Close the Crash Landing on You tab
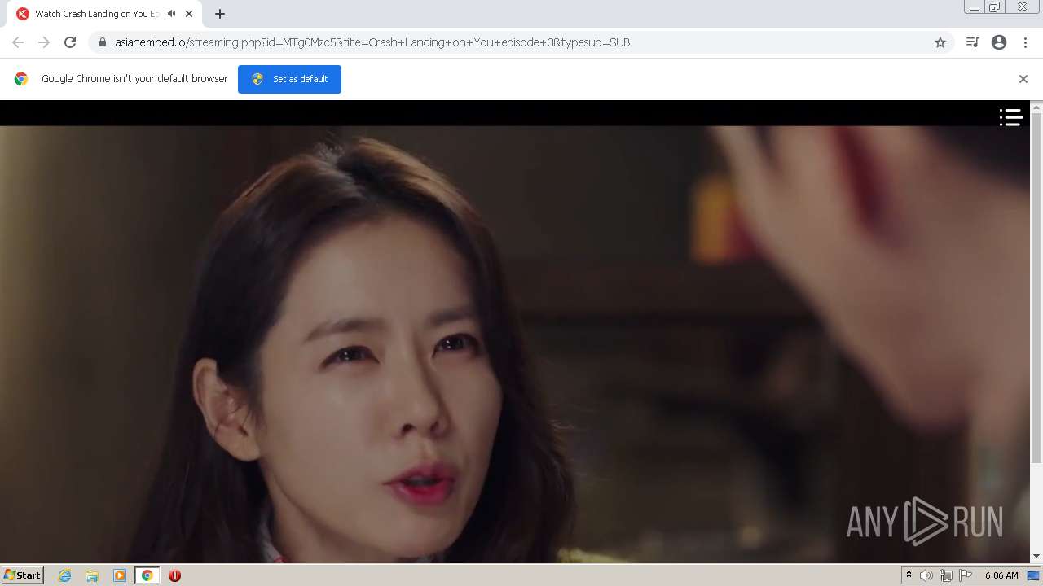 pos(189,14)
